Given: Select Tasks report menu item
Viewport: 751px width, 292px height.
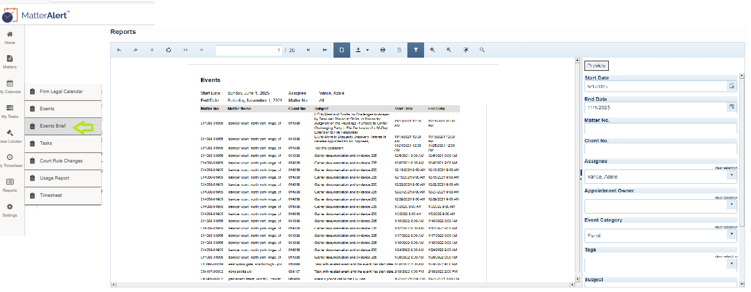Looking at the screenshot, I should click(x=63, y=143).
